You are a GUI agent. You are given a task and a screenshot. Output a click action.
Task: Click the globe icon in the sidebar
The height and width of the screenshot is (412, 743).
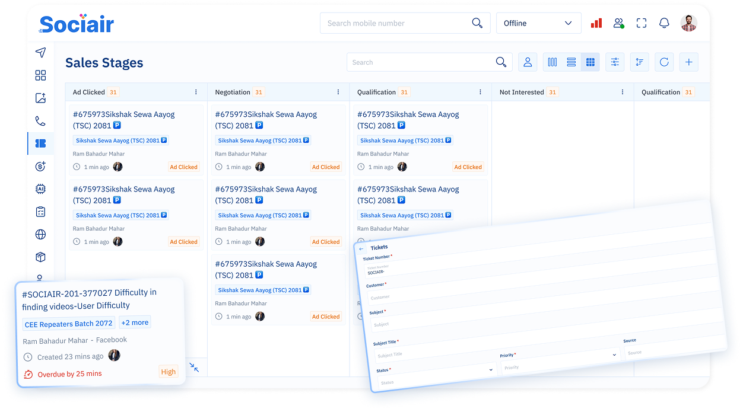tap(40, 234)
